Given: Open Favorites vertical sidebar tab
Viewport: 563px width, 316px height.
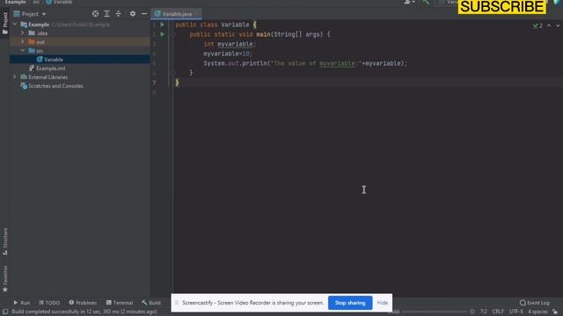Looking at the screenshot, I should (4, 279).
